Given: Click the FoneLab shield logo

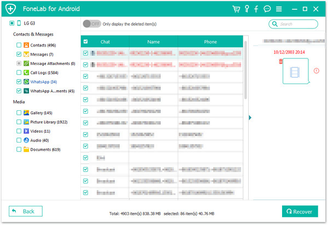Looking at the screenshot, I should click(x=11, y=9).
